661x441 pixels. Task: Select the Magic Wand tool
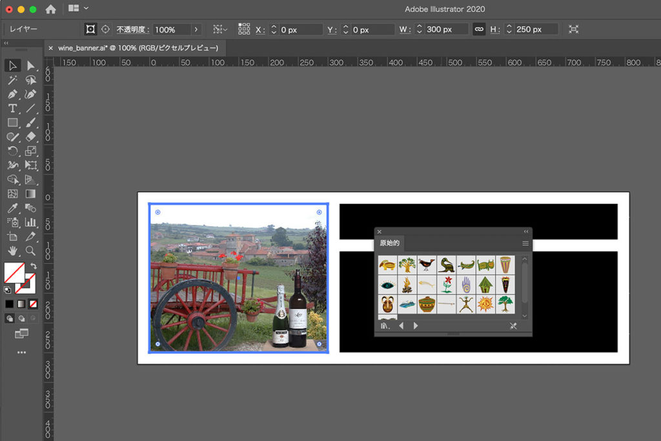pos(12,80)
